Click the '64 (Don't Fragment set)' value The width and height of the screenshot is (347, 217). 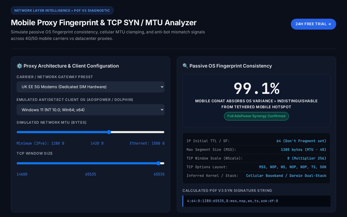point(301,141)
